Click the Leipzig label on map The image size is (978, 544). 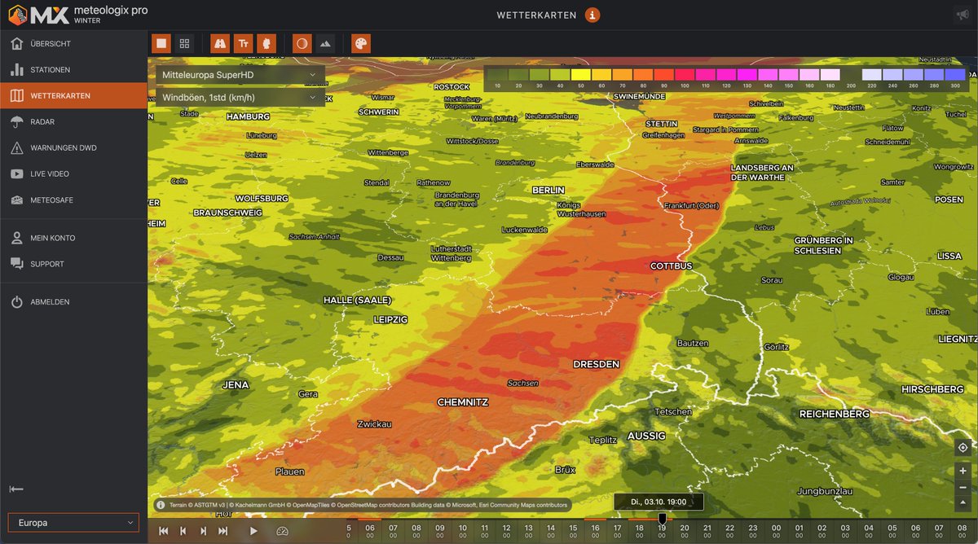click(x=390, y=320)
